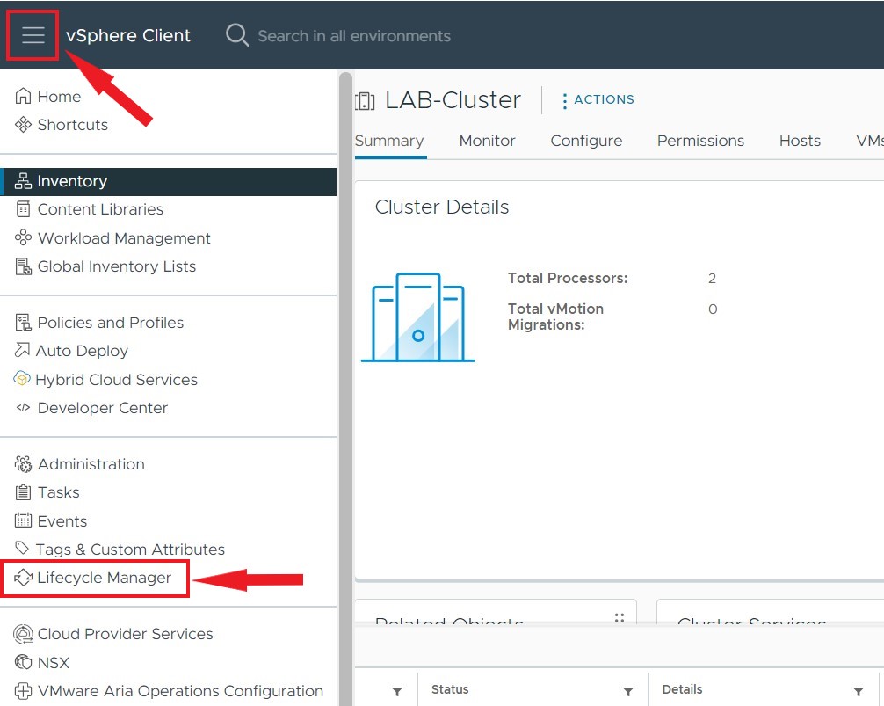Image resolution: width=884 pixels, height=706 pixels.
Task: Click the Administration gear icon
Action: (23, 464)
